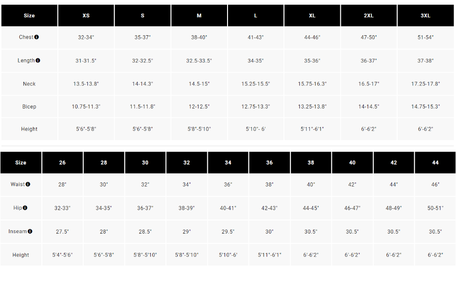Click the hip value 40-41"

coord(228,208)
